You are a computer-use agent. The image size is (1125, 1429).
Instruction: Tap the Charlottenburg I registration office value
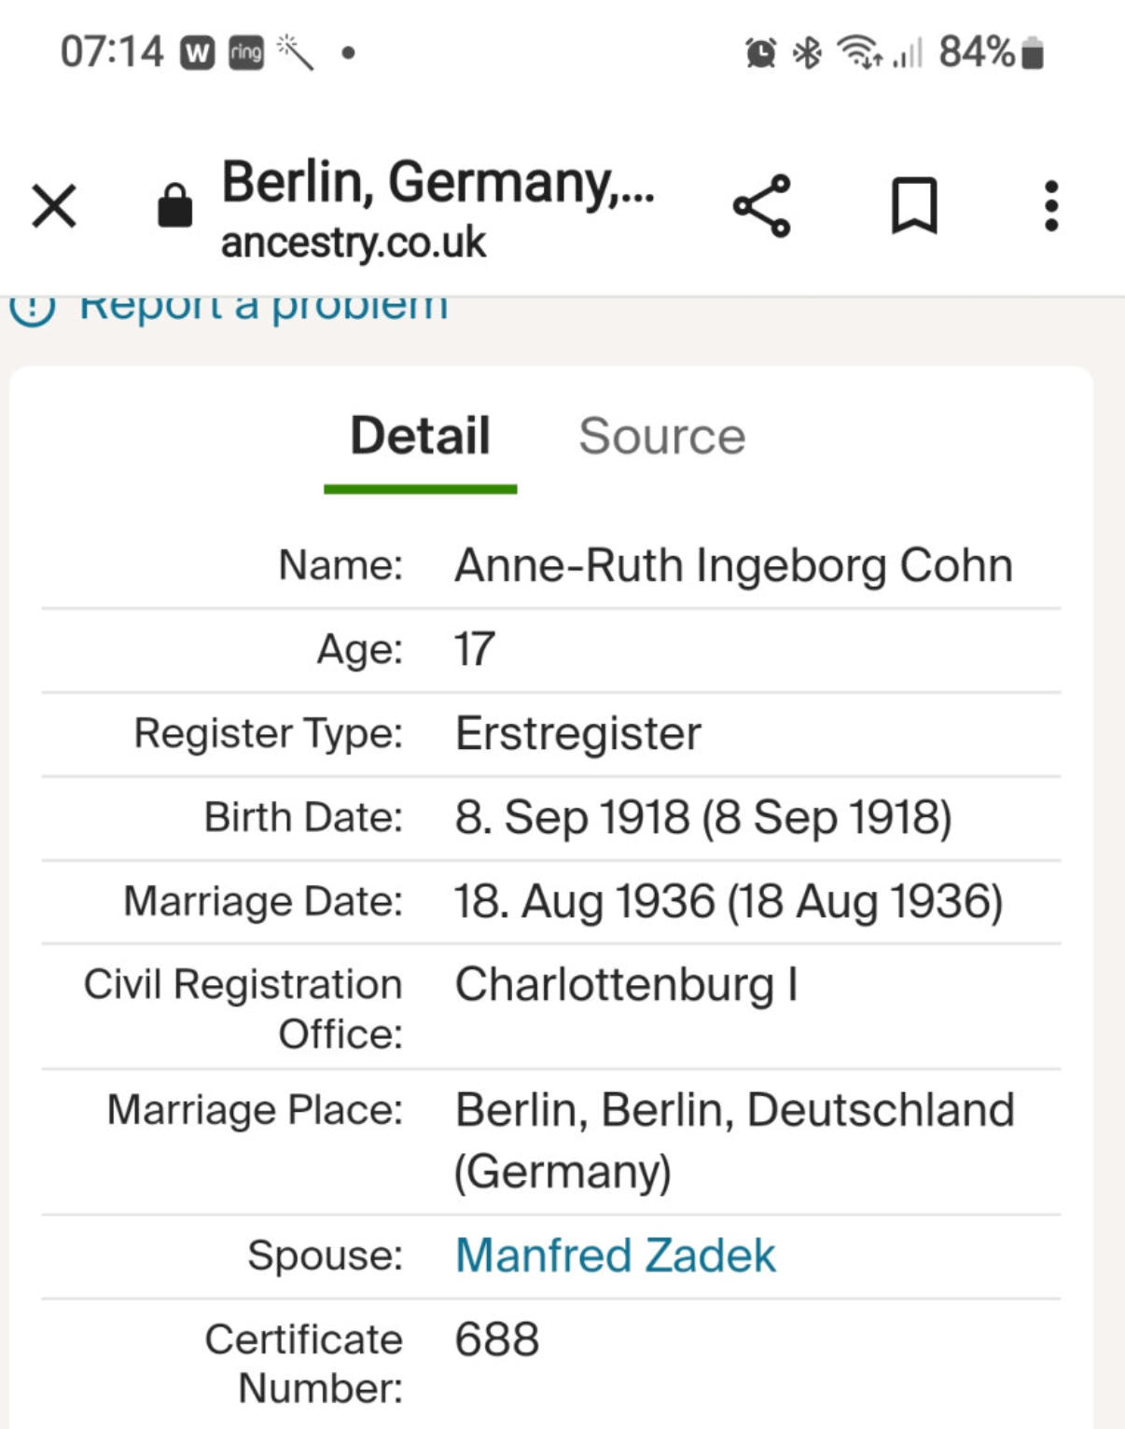(626, 985)
